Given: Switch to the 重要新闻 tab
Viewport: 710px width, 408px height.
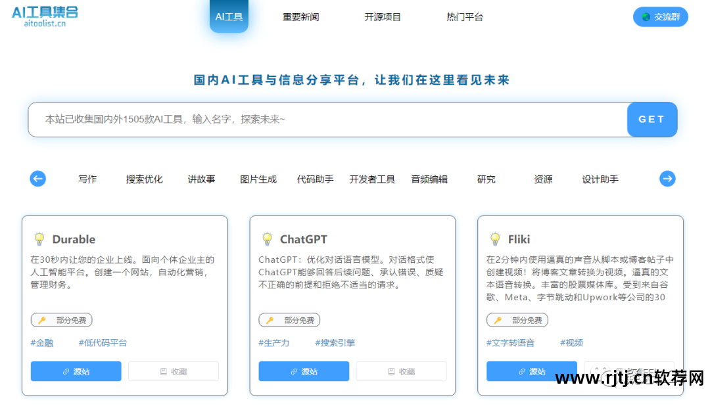Looking at the screenshot, I should click(300, 16).
